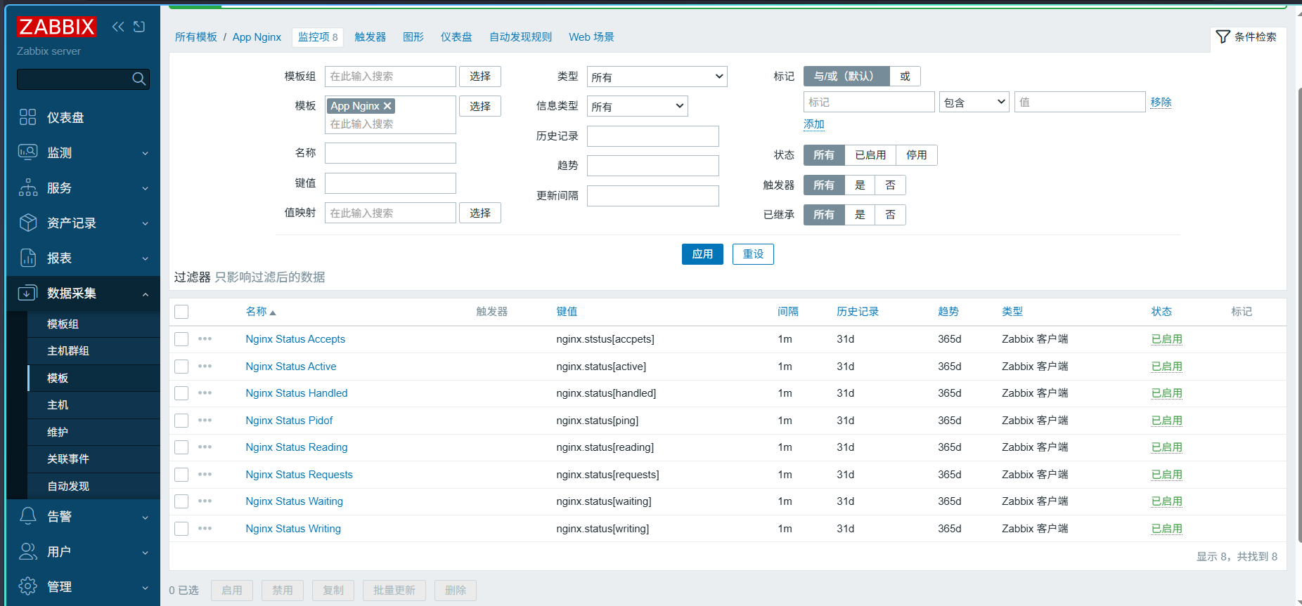The width and height of the screenshot is (1302, 606).
Task: Set status filter to 已启用
Action: click(x=870, y=155)
